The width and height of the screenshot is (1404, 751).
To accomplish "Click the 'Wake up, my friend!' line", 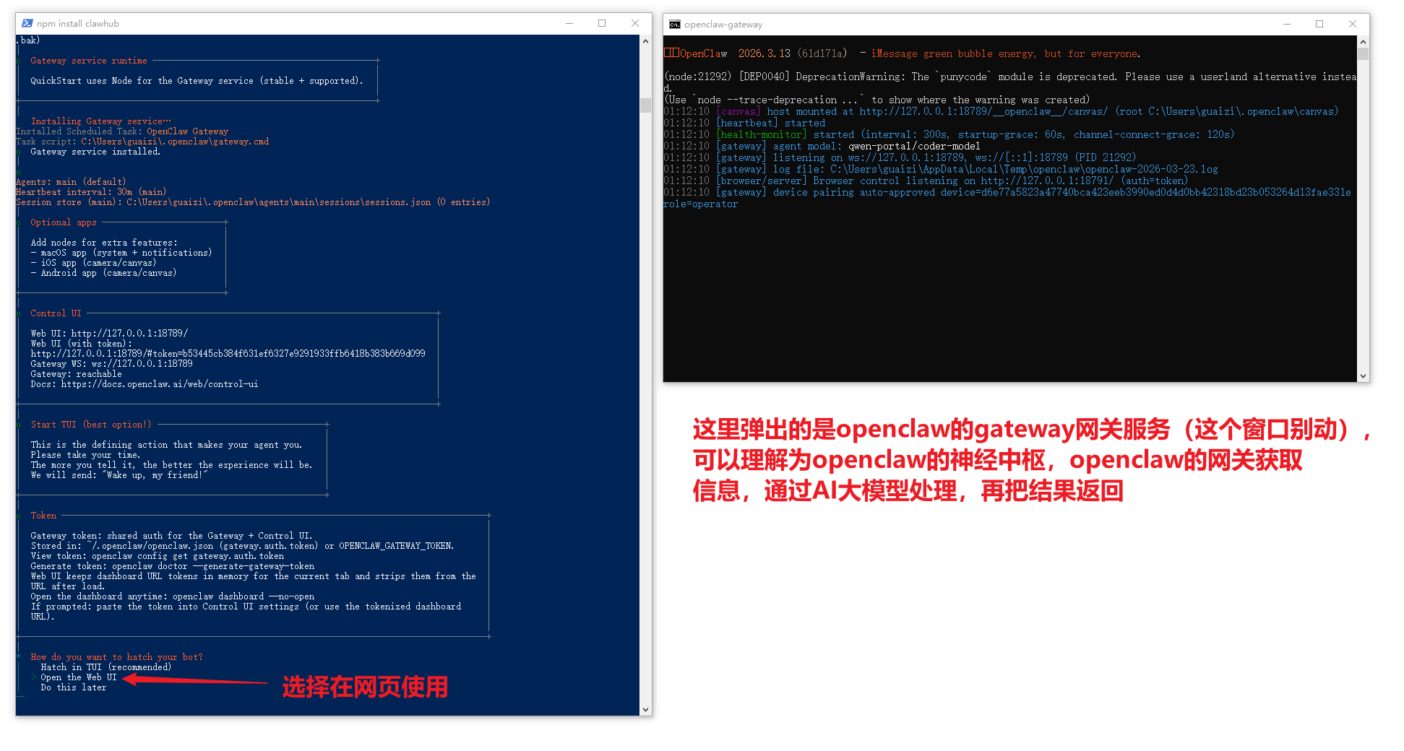I will click(x=119, y=475).
